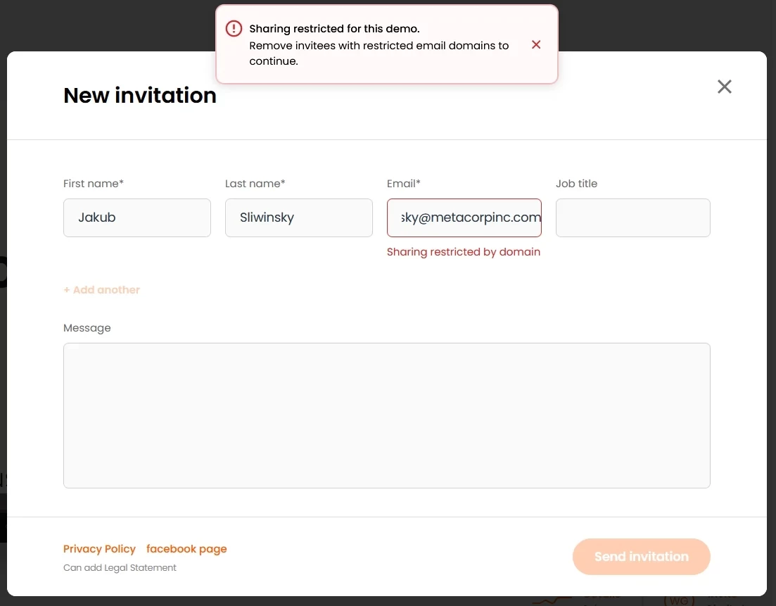Image resolution: width=776 pixels, height=606 pixels.
Task: Add another invitee row
Action: tap(101, 290)
